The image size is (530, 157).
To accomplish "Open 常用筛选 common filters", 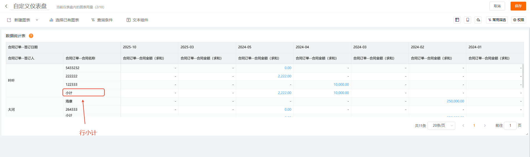I will [497, 20].
